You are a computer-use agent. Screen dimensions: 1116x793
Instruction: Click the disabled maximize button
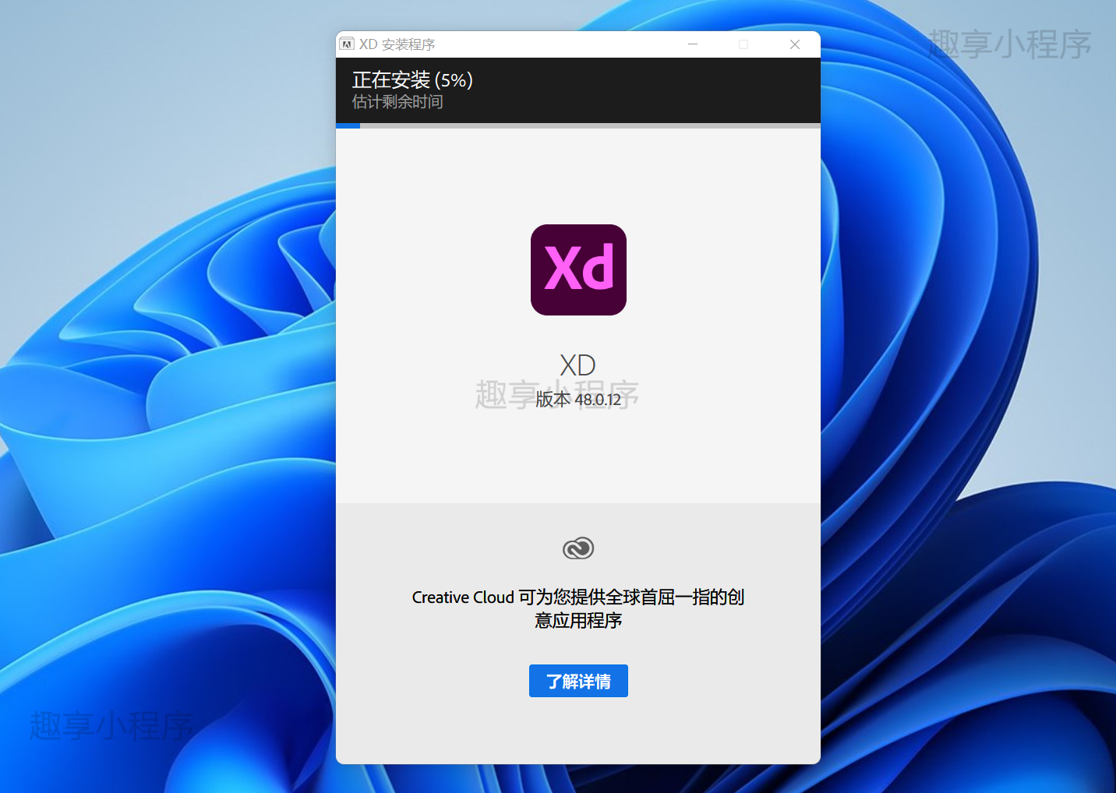point(743,44)
